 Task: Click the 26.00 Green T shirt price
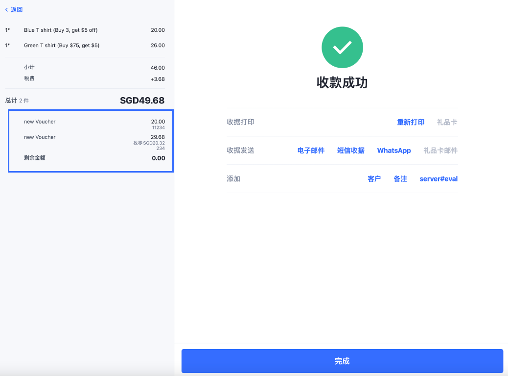158,45
